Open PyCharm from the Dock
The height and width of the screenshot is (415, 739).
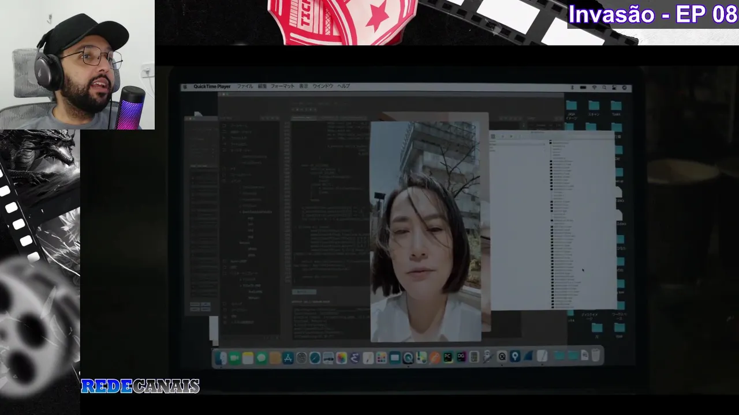(x=448, y=357)
